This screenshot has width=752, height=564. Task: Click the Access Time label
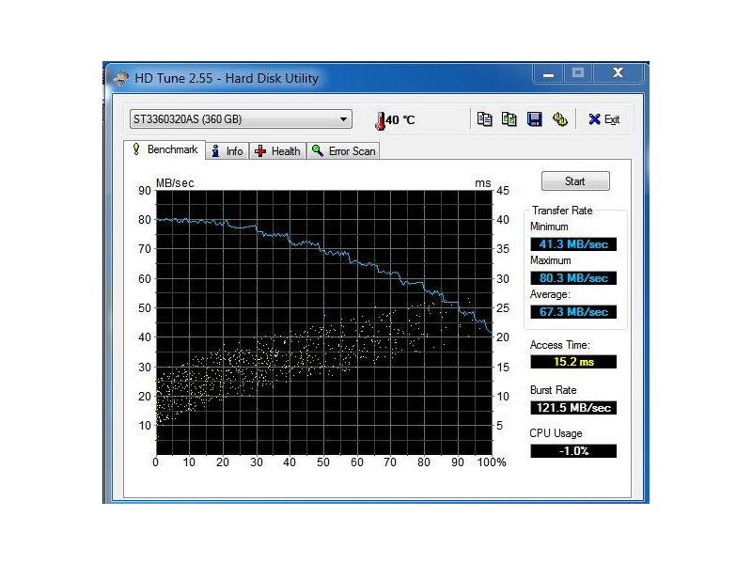click(559, 345)
